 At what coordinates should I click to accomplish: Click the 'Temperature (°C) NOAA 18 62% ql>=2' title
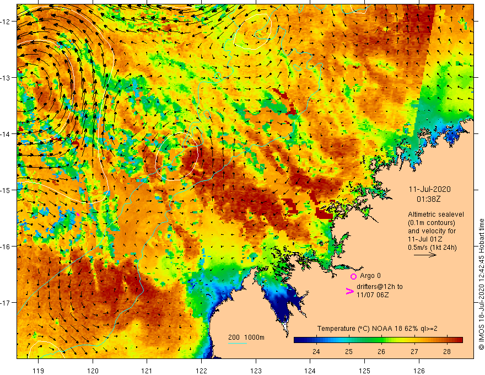(x=377, y=329)
